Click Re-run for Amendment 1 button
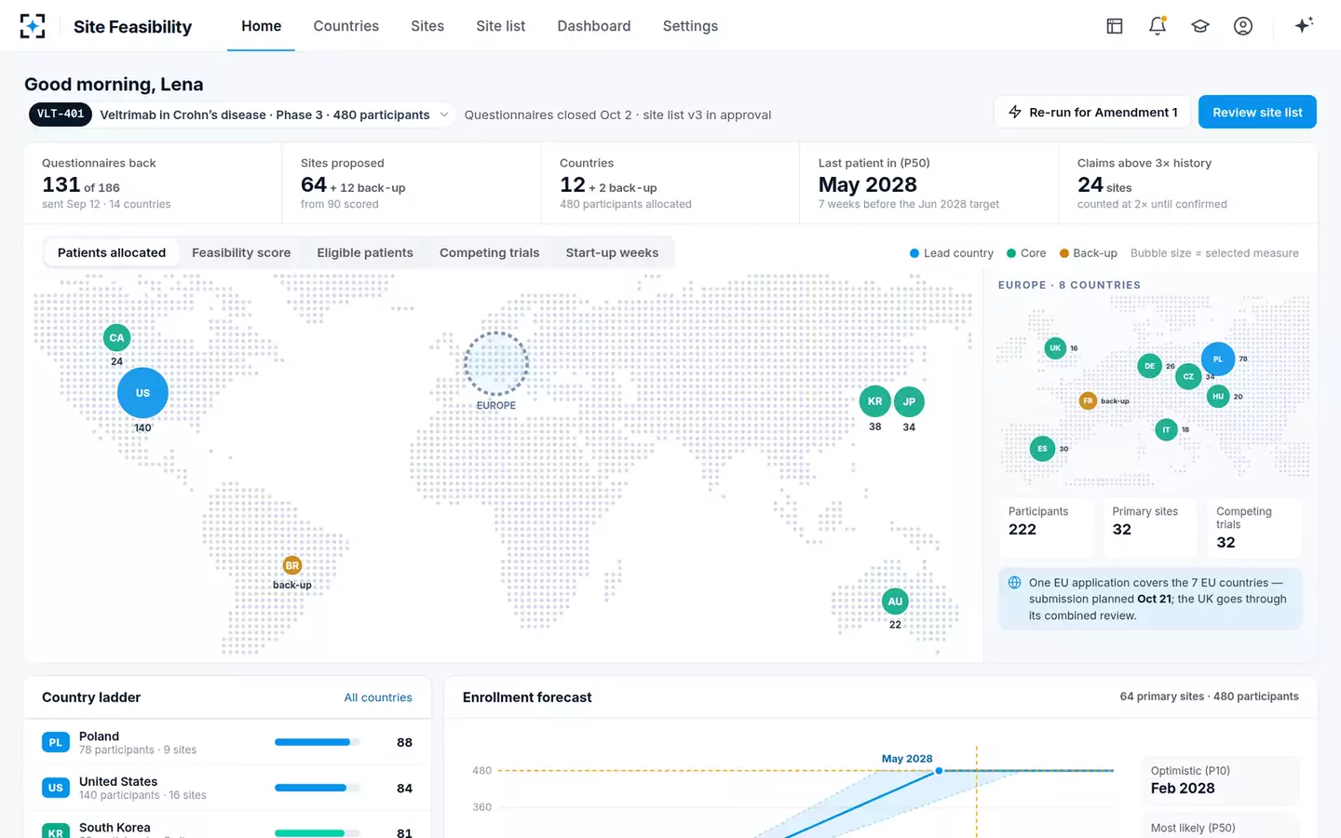1341x838 pixels. point(1092,112)
